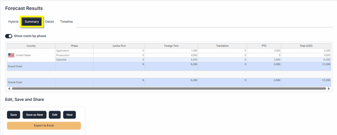Export the forecast to Excel
Screen dimensions: 337x135
click(x=44, y=125)
